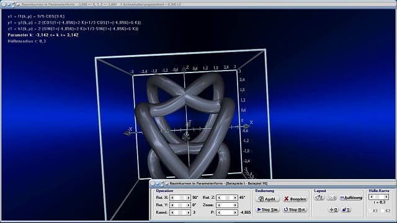Click the Rot. Z scrollbar track
This screenshot has width=397, height=223.
tap(227, 198)
